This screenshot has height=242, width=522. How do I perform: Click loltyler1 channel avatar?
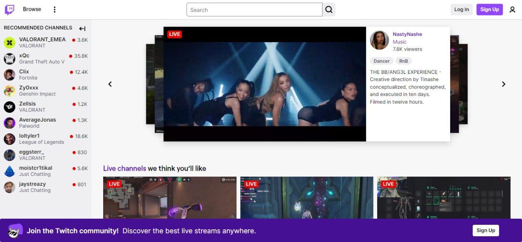[9, 139]
